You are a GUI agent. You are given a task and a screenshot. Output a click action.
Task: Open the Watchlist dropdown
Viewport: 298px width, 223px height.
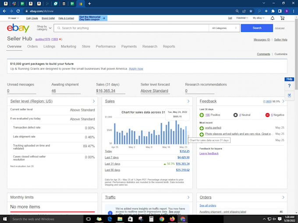click(x=242, y=18)
